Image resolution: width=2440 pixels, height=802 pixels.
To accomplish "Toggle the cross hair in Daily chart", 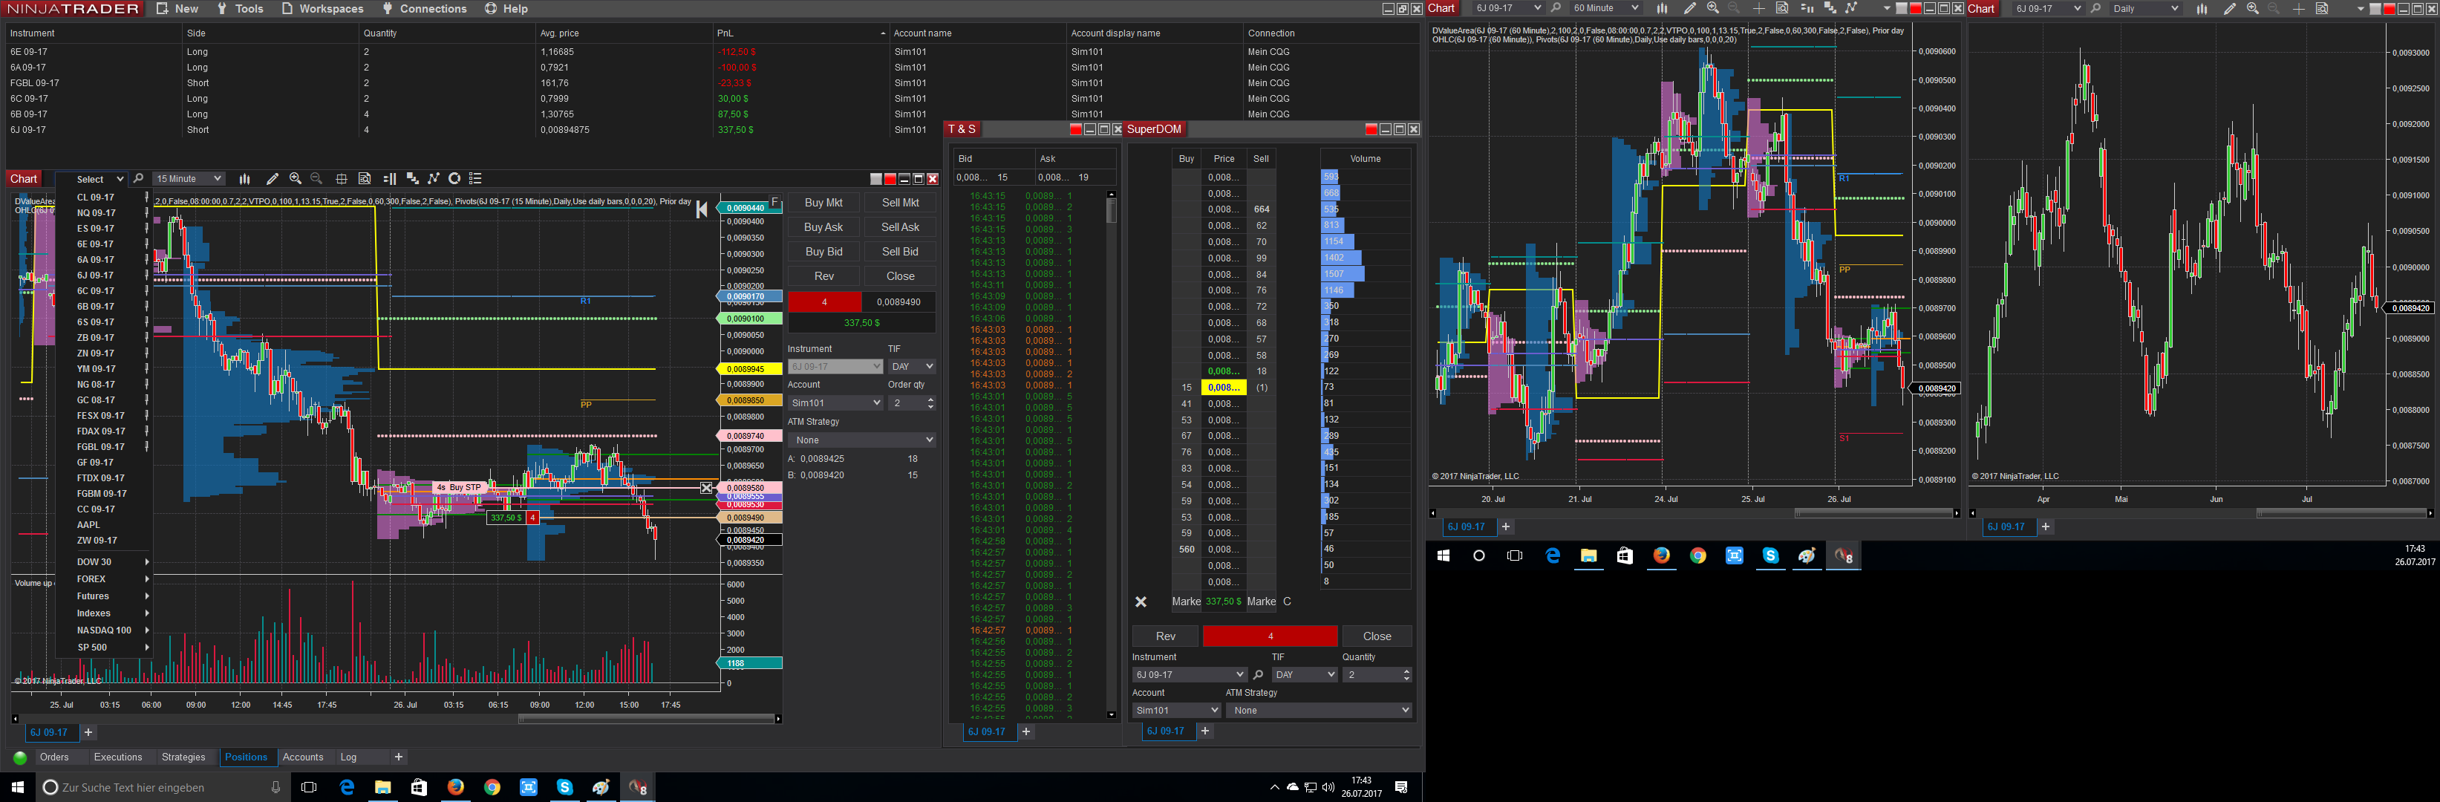I will 2299,8.
